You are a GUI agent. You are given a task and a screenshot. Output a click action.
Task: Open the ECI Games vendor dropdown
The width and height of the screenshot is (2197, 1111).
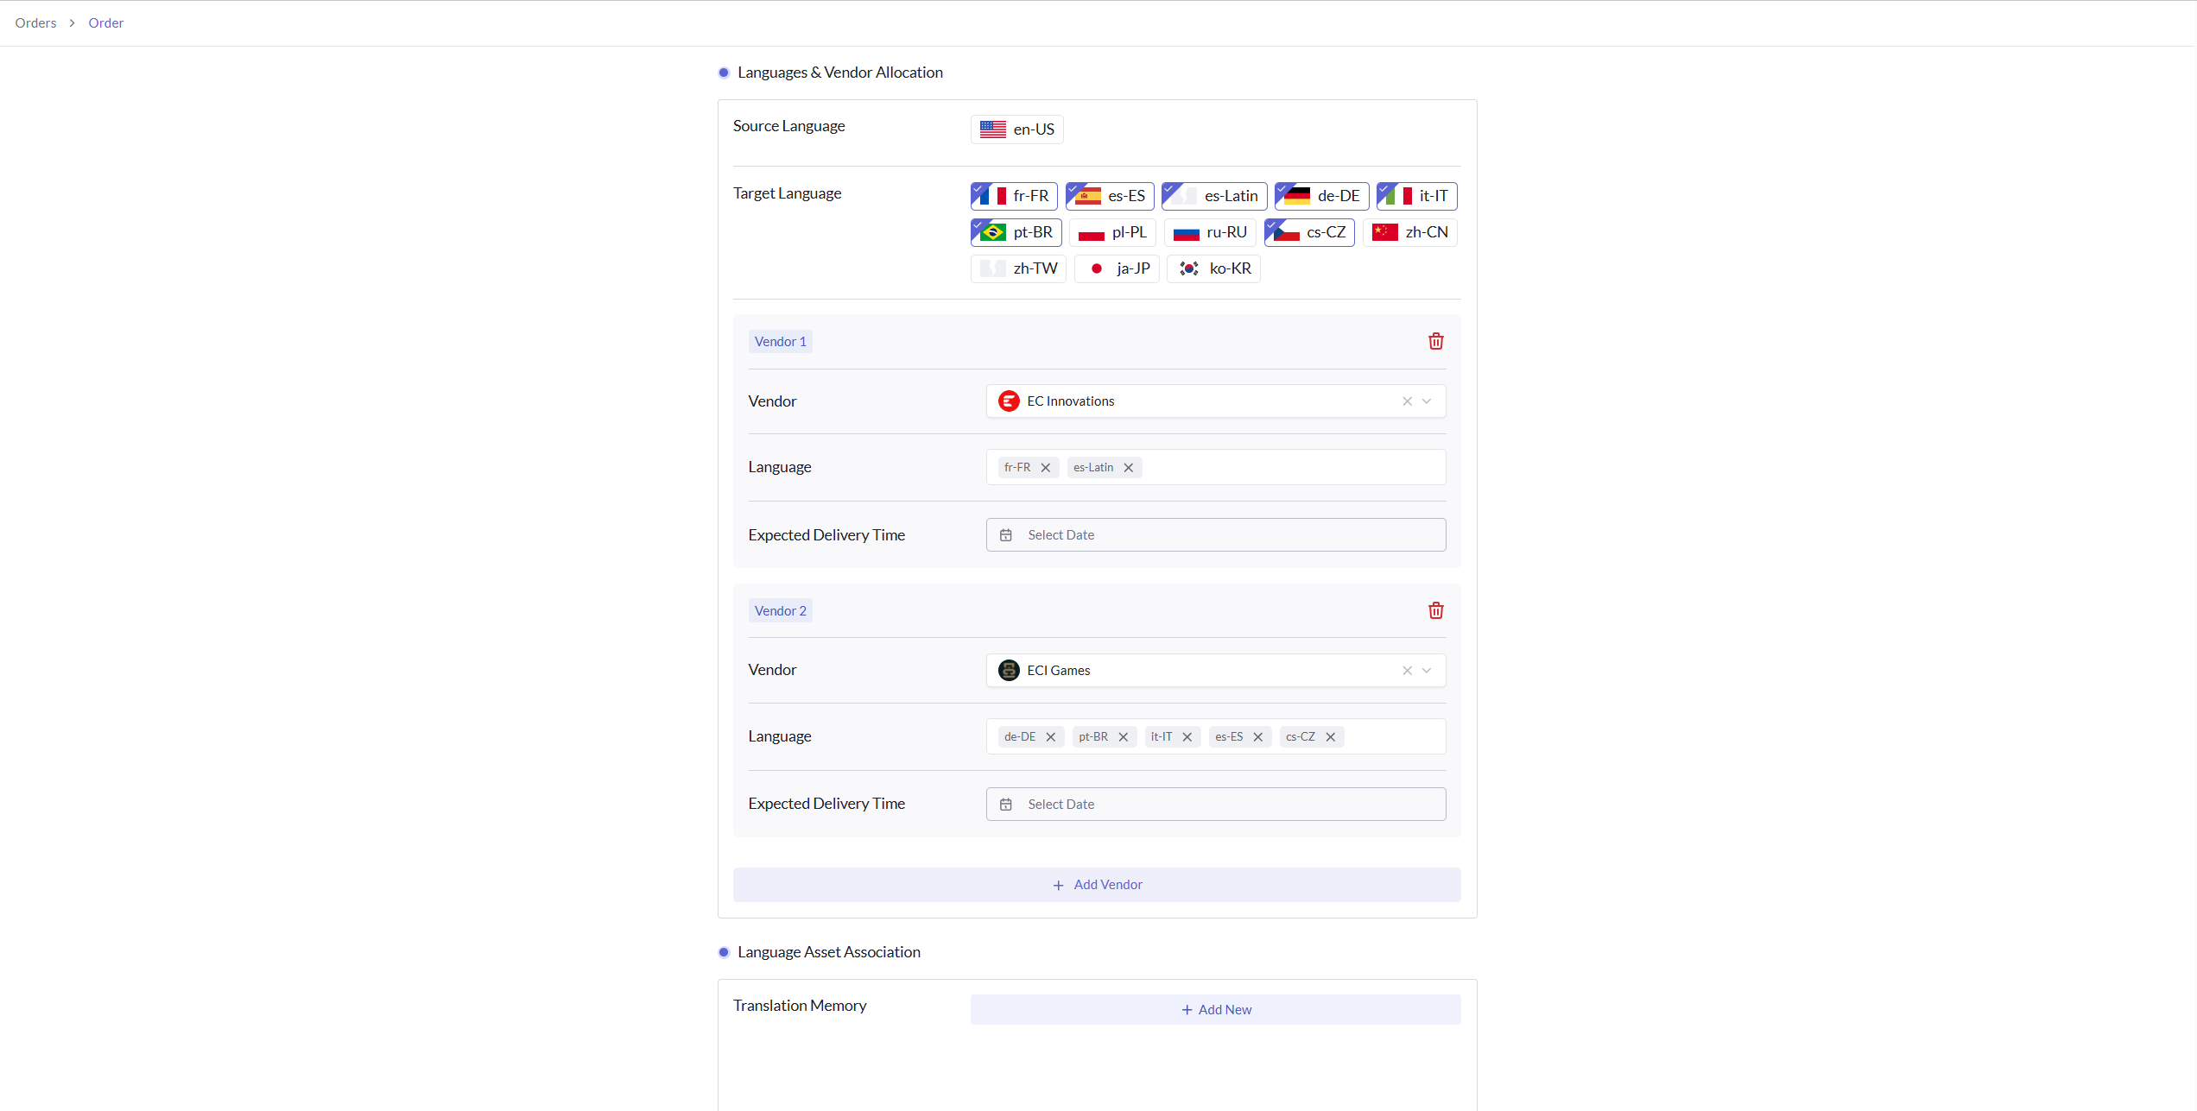[1428, 670]
